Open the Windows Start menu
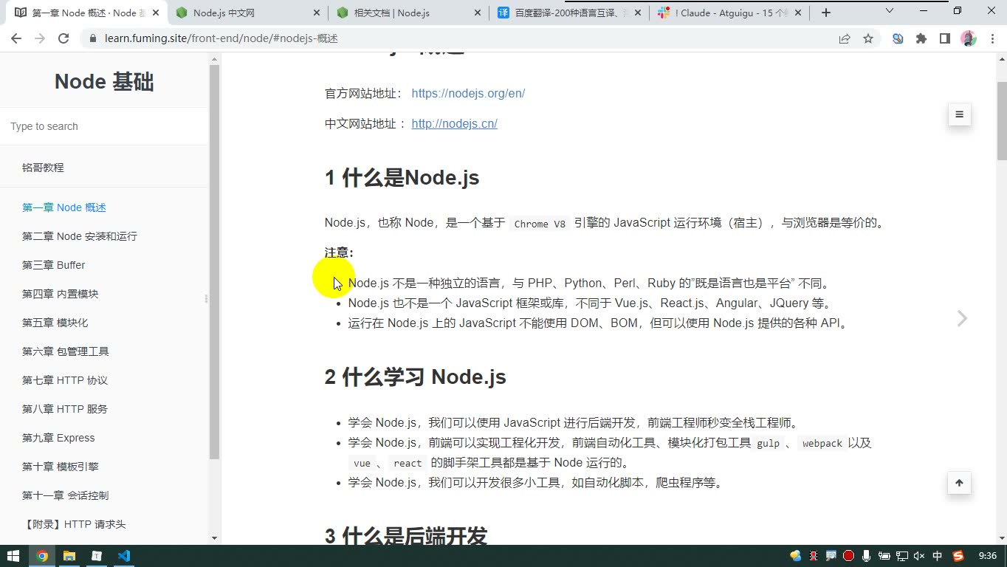The height and width of the screenshot is (567, 1007). 13,556
